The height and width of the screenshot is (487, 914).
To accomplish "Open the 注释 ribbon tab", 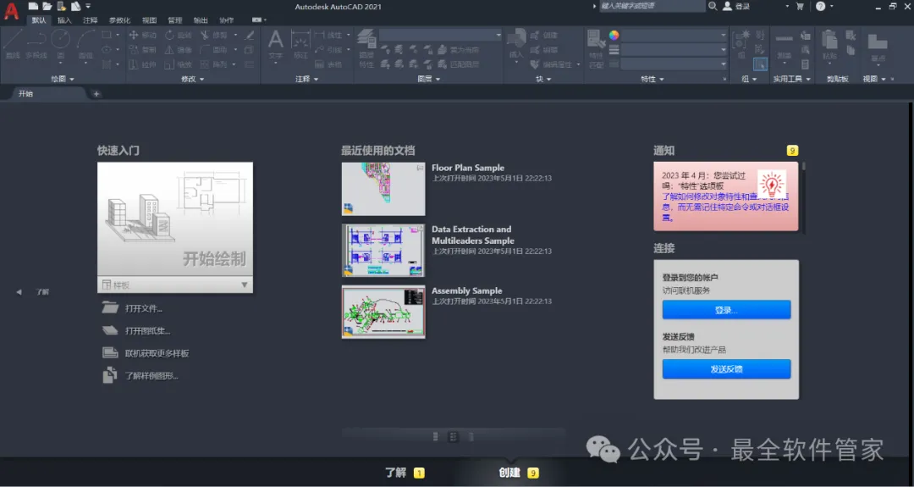I will 90,19.
